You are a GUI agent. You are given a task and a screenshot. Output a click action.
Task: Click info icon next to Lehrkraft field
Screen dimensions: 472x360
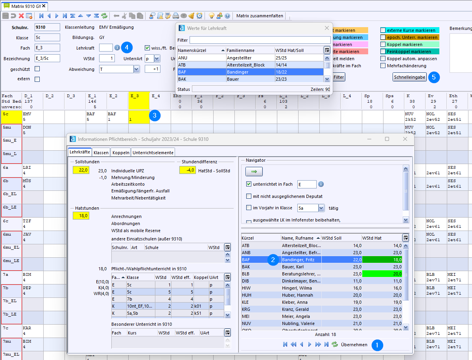(117, 48)
